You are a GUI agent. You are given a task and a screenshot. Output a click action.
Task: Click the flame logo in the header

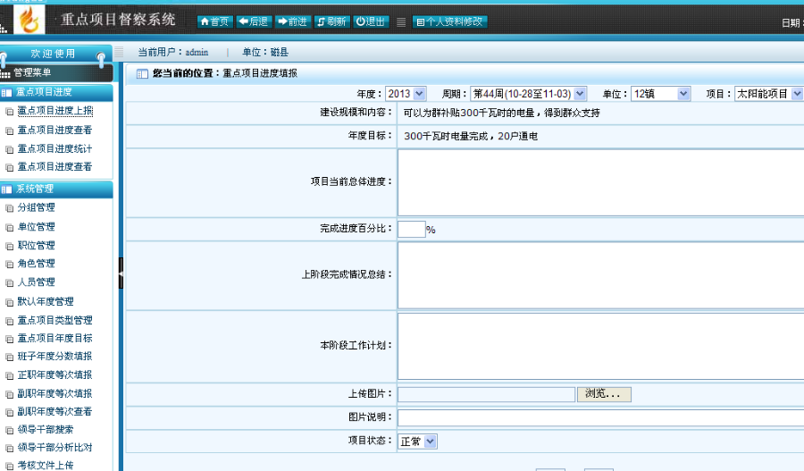(x=30, y=19)
